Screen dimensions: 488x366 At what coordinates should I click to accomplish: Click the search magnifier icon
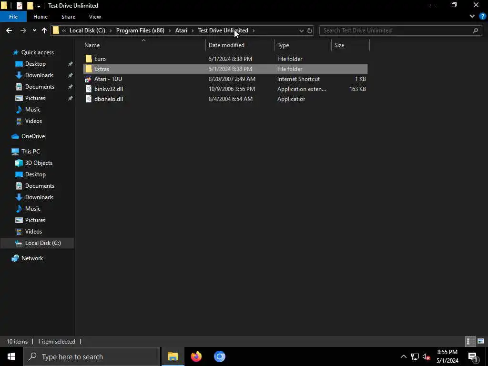tap(475, 30)
